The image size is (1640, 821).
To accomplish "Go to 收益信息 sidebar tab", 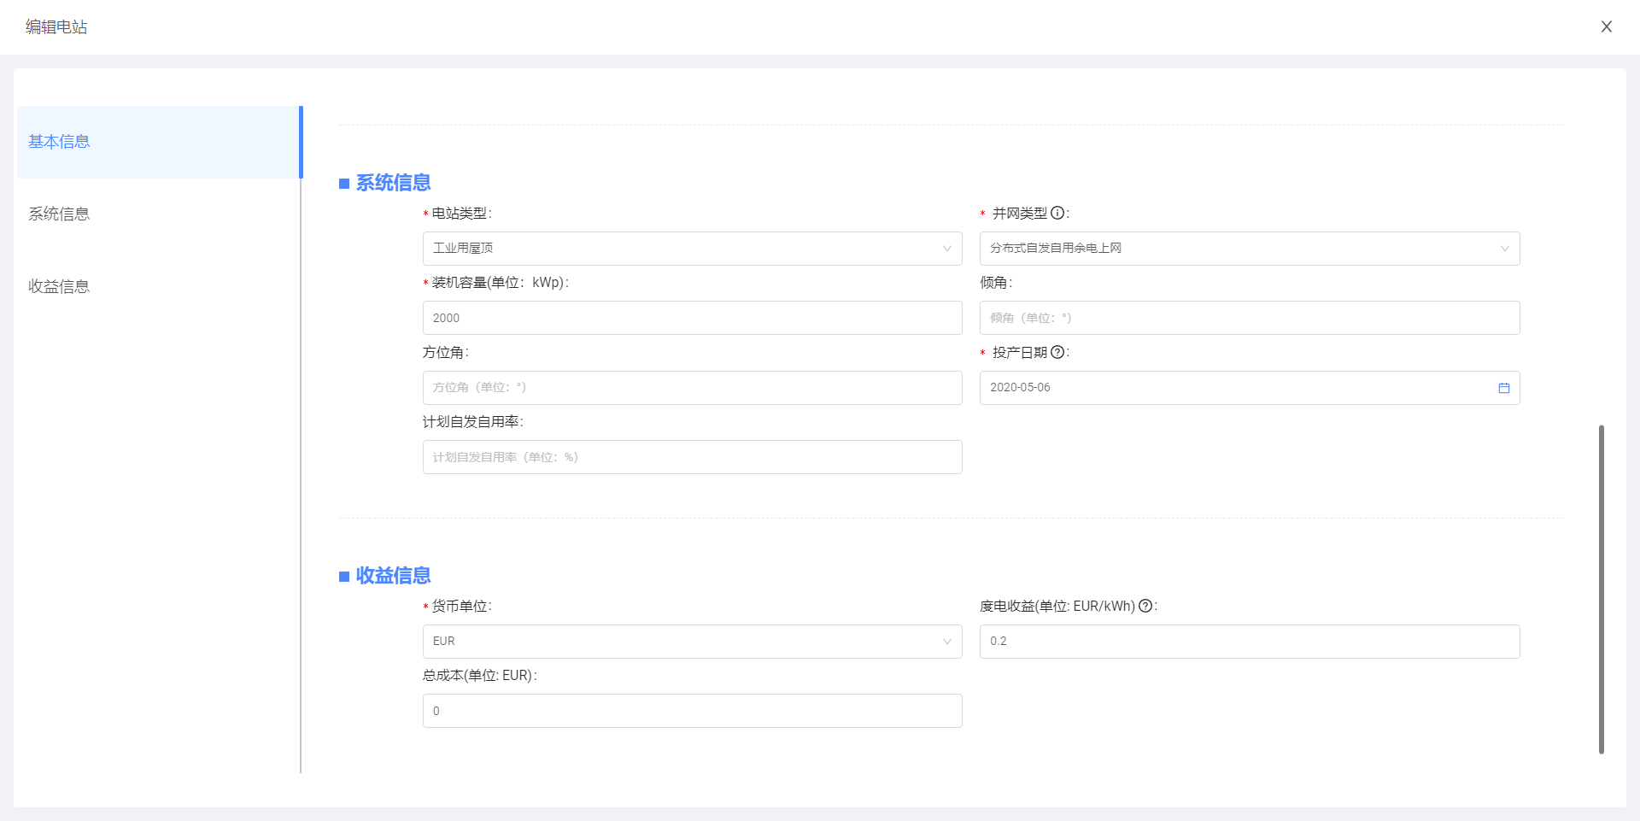I will [x=59, y=287].
